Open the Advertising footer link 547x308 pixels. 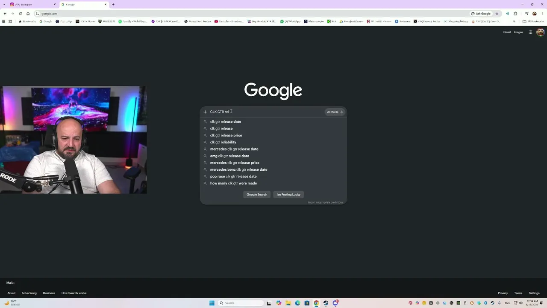tap(29, 293)
